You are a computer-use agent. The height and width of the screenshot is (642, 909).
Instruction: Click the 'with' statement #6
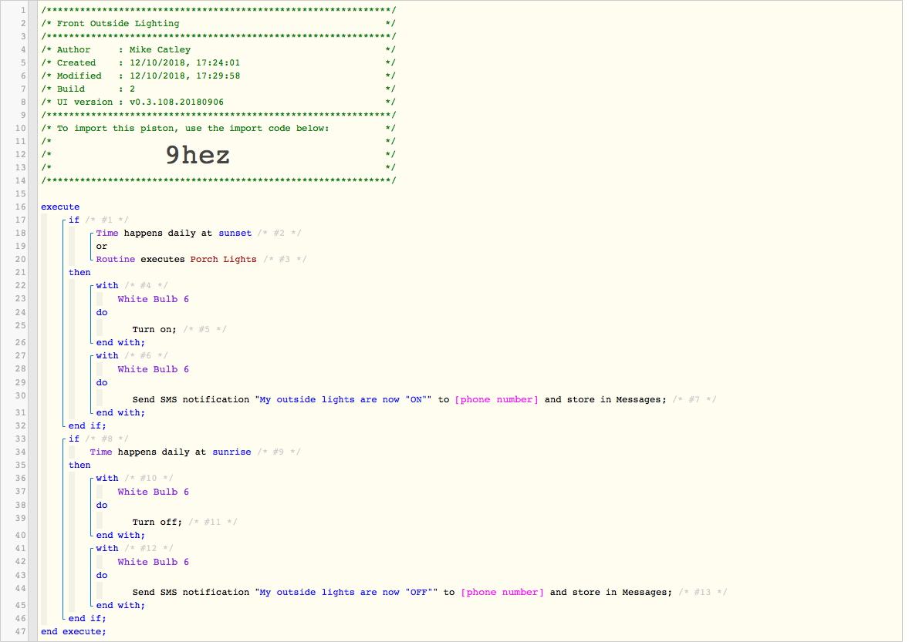tap(107, 355)
